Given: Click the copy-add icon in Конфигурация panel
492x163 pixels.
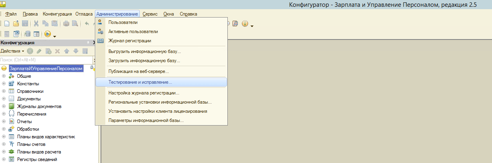Looking at the screenshot, I should click(x=48, y=51).
